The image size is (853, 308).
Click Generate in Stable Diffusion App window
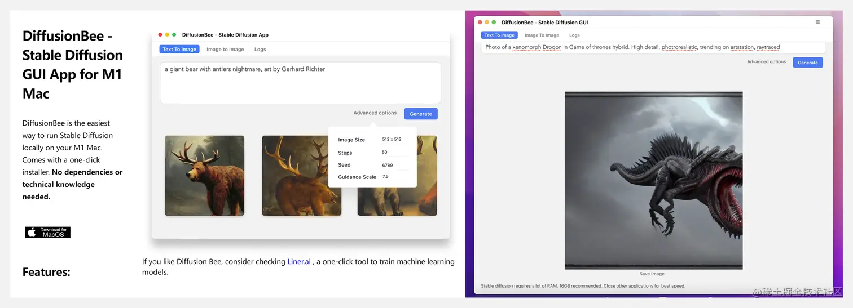point(421,114)
